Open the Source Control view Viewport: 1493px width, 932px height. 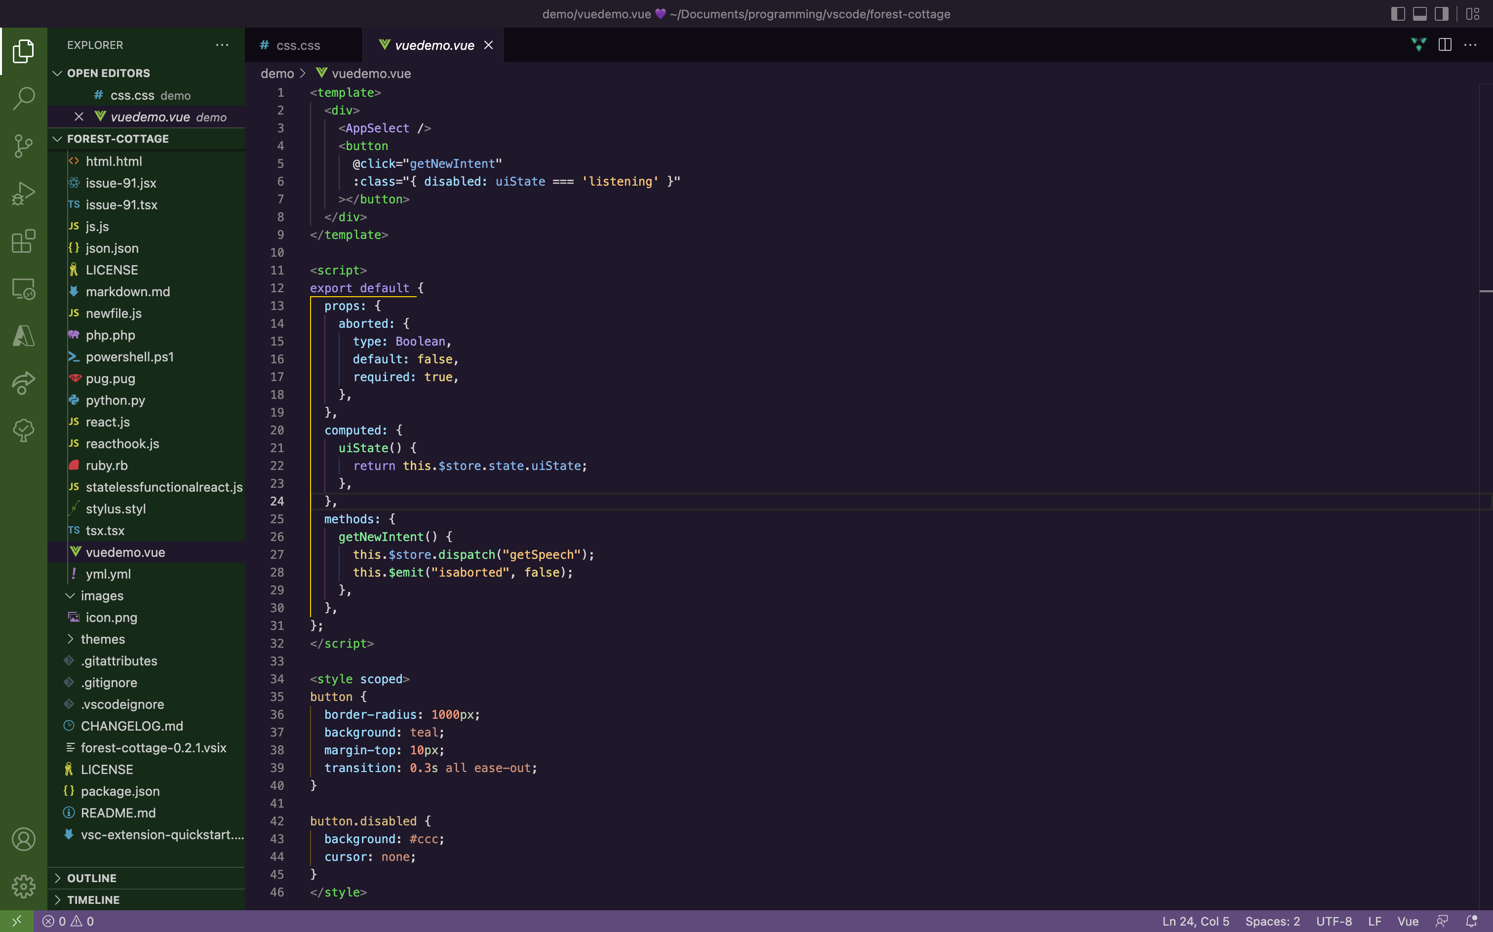(23, 146)
